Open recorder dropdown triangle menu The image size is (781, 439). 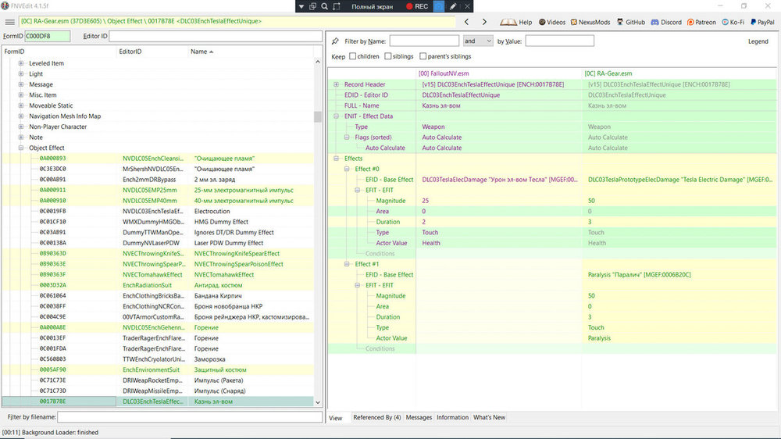click(x=301, y=6)
